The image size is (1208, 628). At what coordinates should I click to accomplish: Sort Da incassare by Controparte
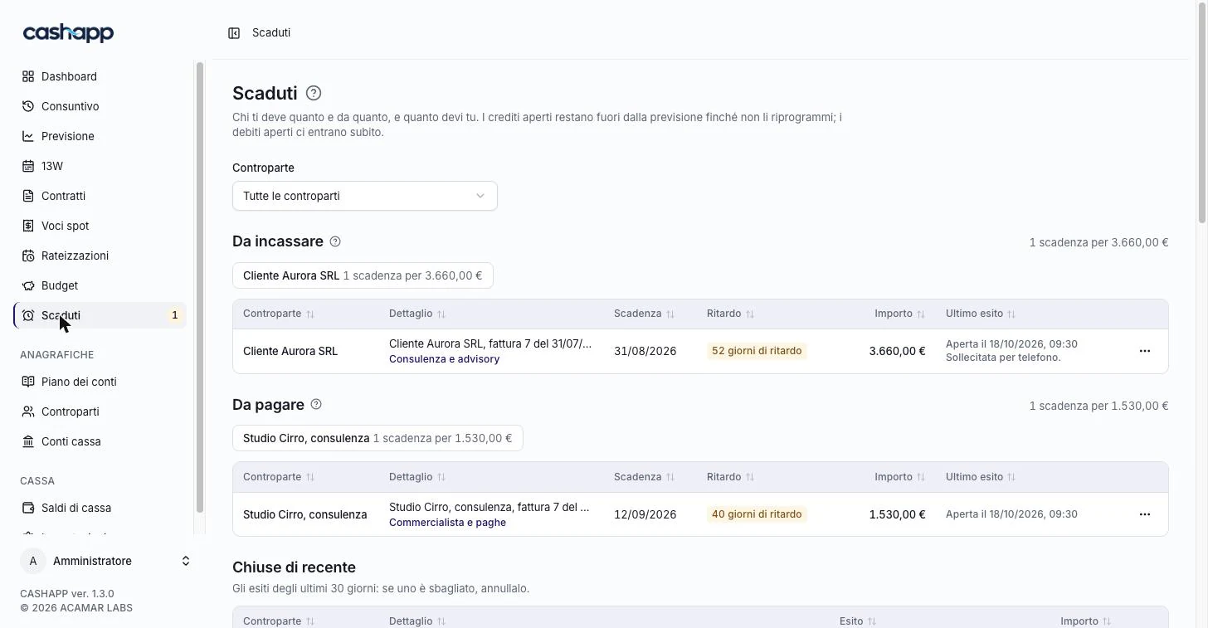click(279, 314)
